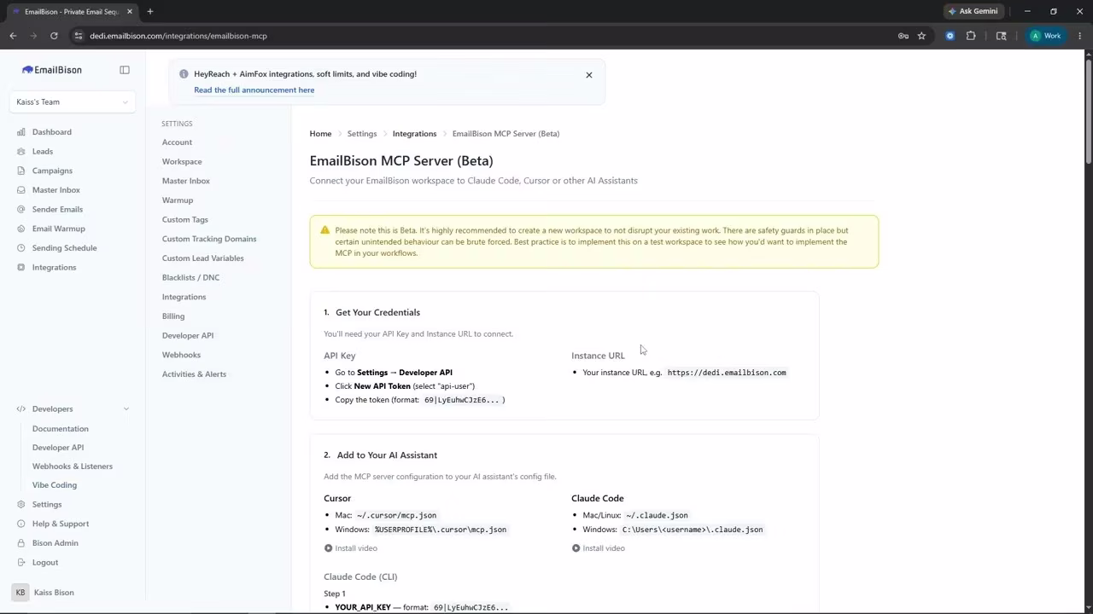Open the Account settings menu item
The image size is (1093, 614).
click(177, 142)
